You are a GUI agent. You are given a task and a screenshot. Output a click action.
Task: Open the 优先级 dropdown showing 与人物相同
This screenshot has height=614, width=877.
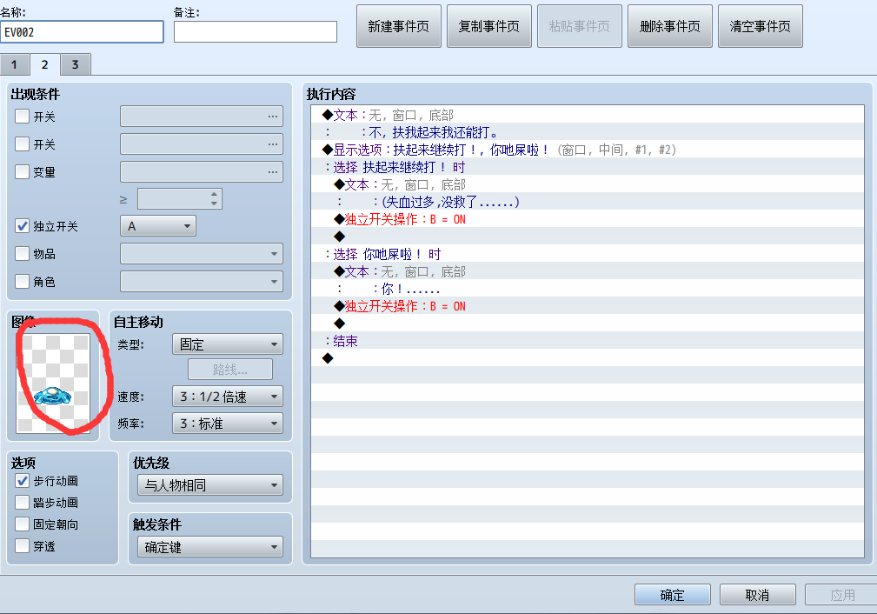210,485
